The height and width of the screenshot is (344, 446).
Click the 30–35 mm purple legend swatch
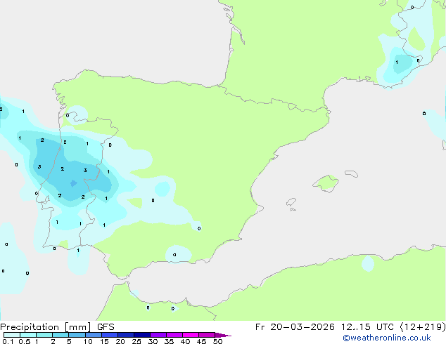pyautogui.click(x=158, y=335)
